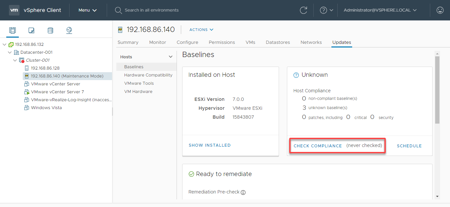The height and width of the screenshot is (207, 450).
Task: Select Baselines in the Hosts menu
Action: [x=147, y=67]
